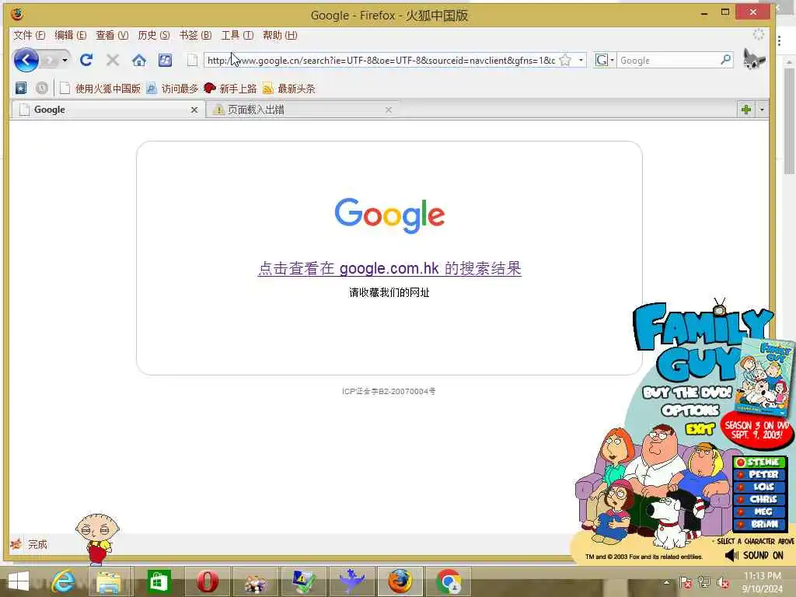Toggle SOUND ON speaker in Family Guy widget
The image size is (796, 597).
754,555
